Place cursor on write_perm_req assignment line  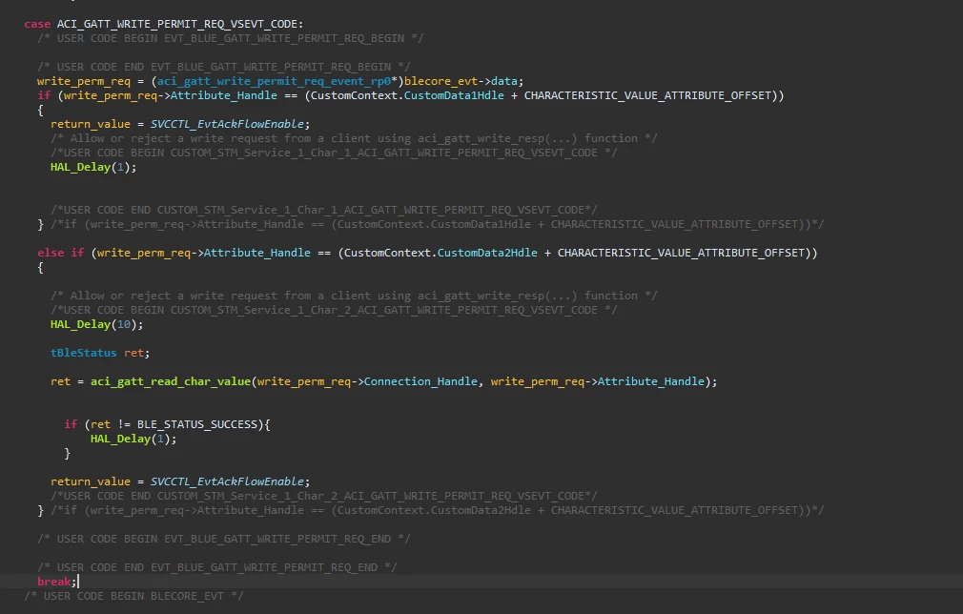point(280,81)
